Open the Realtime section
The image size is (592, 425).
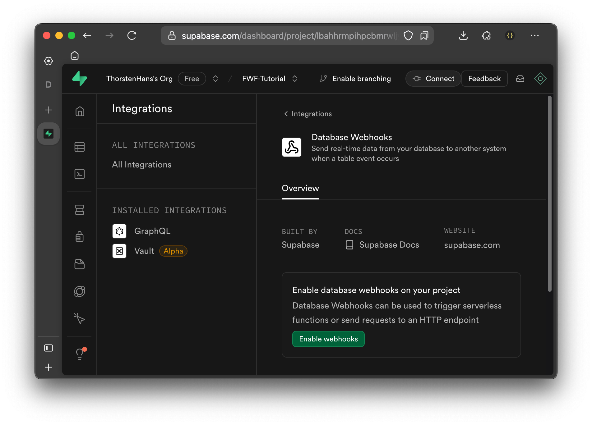click(80, 291)
